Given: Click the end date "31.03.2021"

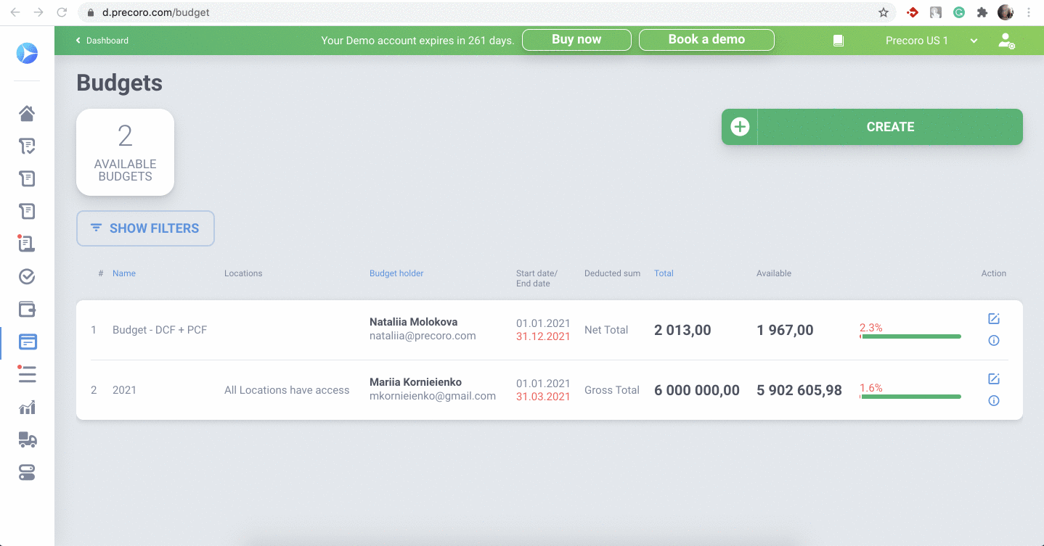Looking at the screenshot, I should [543, 397].
